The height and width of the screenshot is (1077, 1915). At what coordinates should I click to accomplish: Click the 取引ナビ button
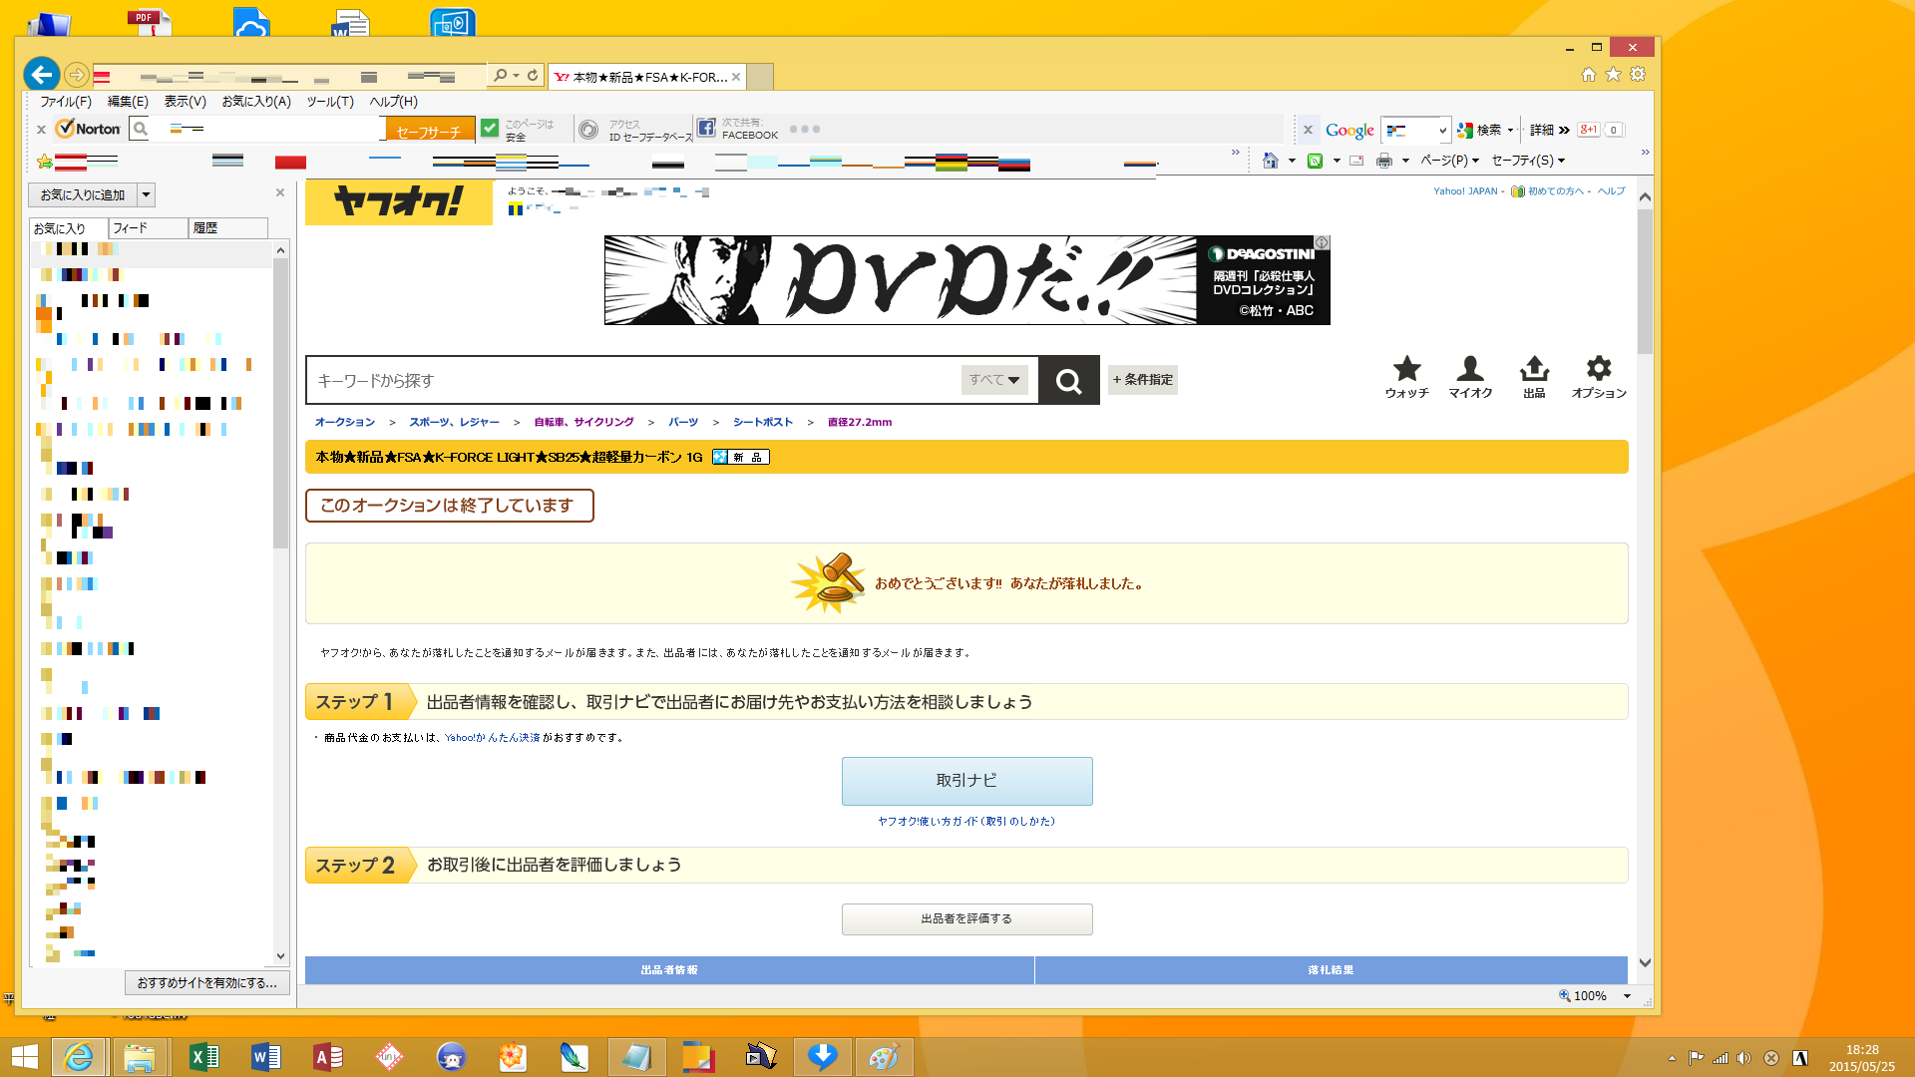pyautogui.click(x=966, y=781)
